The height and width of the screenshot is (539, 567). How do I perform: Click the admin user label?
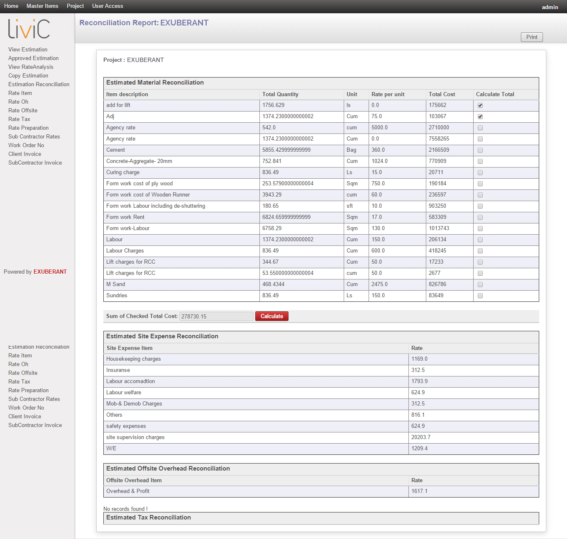(550, 7)
